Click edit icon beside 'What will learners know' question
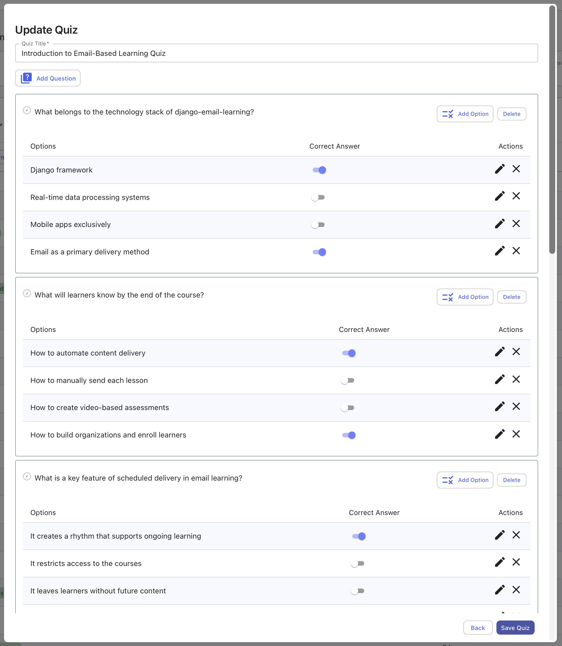 point(27,293)
